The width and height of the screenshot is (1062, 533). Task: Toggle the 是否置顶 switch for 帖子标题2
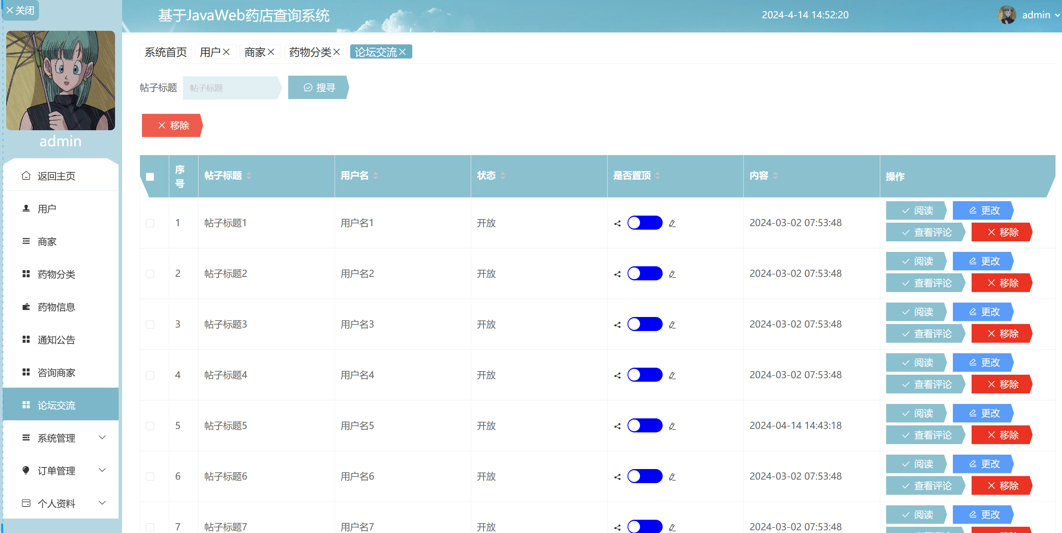(644, 274)
